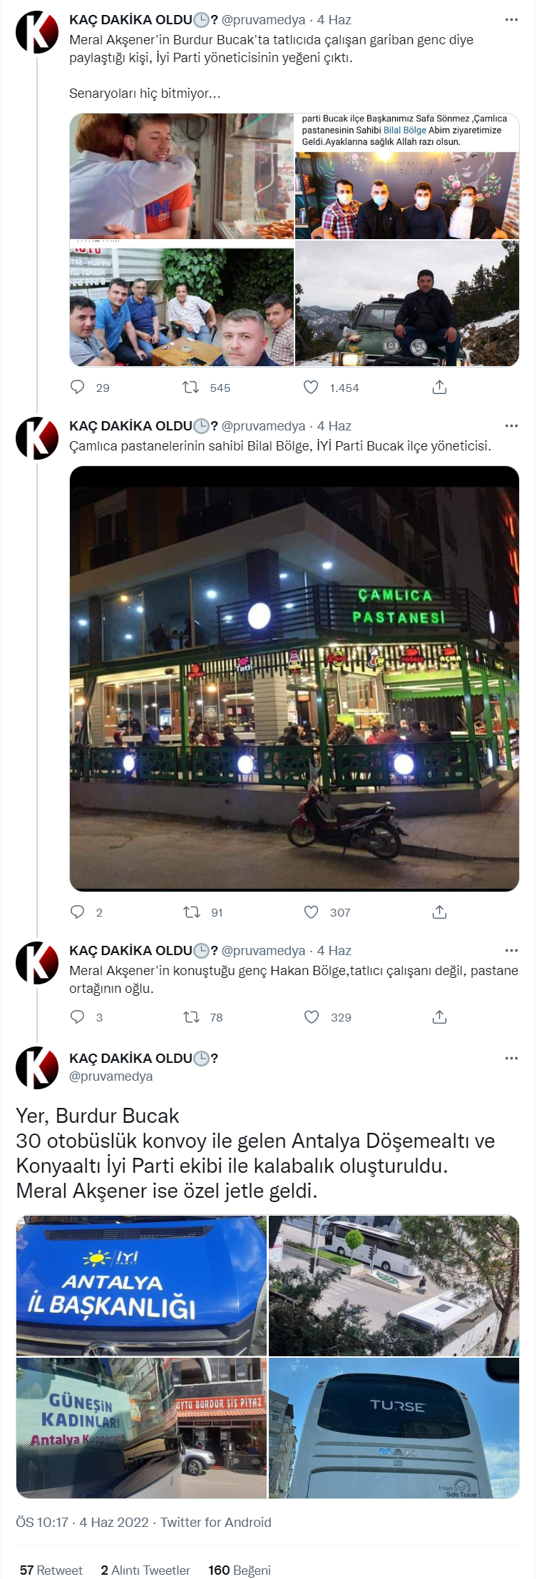554x1579 pixels.
Task: Retweet the tweet showing 91 retweets
Action: [x=191, y=912]
